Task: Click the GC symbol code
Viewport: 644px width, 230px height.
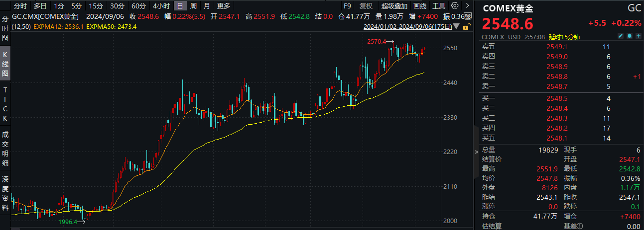Action: [x=634, y=8]
